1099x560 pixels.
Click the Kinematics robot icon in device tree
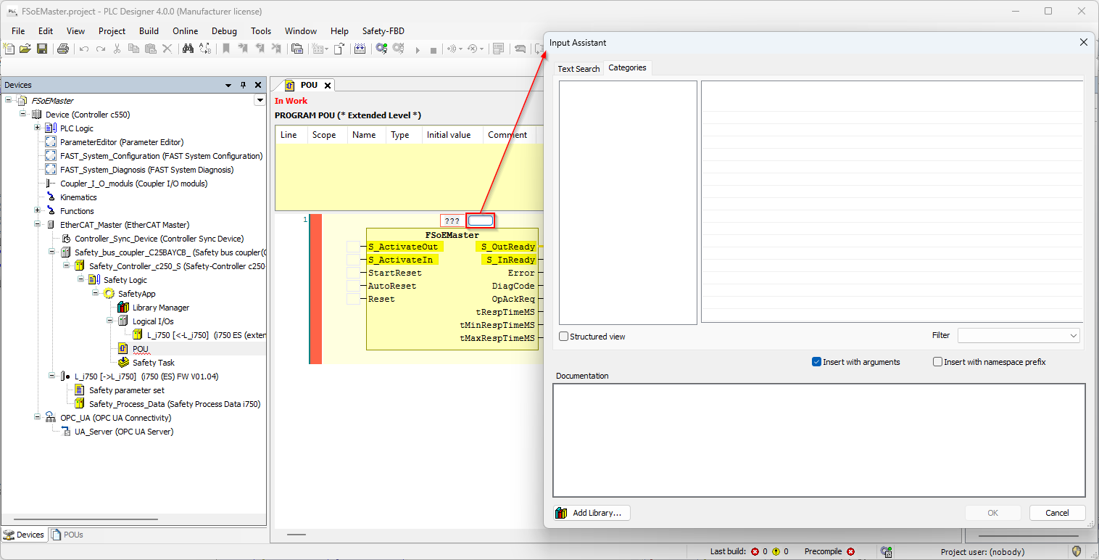(51, 197)
